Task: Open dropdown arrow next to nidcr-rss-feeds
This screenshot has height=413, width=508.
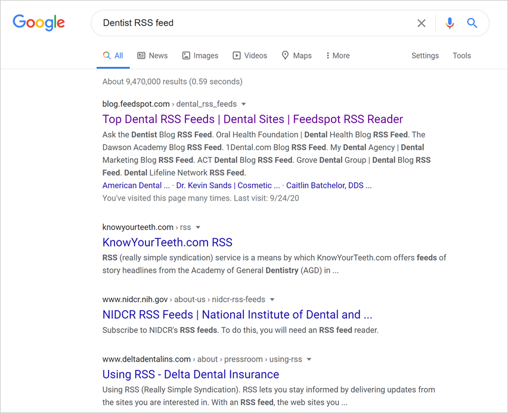Action: pyautogui.click(x=272, y=300)
